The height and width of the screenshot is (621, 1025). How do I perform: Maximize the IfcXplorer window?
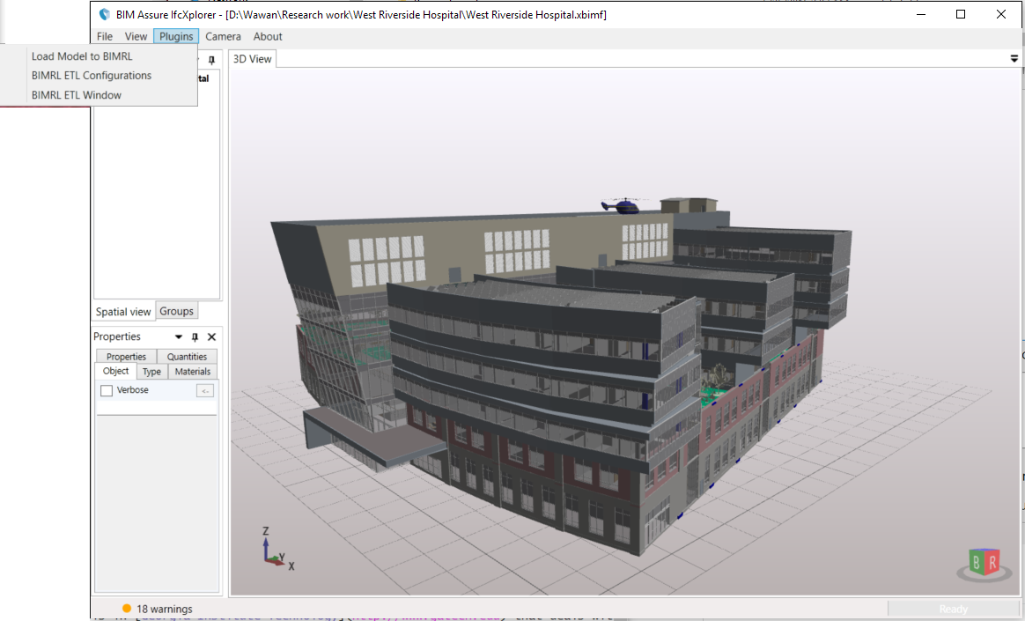(961, 14)
